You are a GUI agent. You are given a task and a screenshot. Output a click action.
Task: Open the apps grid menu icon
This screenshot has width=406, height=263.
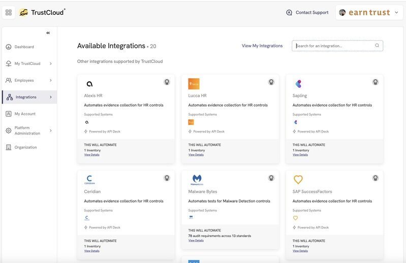9,12
